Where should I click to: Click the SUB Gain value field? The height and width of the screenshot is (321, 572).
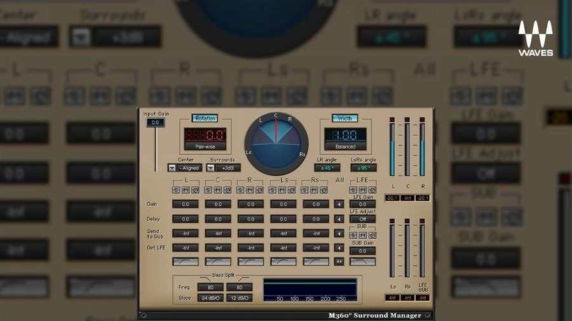pos(363,251)
